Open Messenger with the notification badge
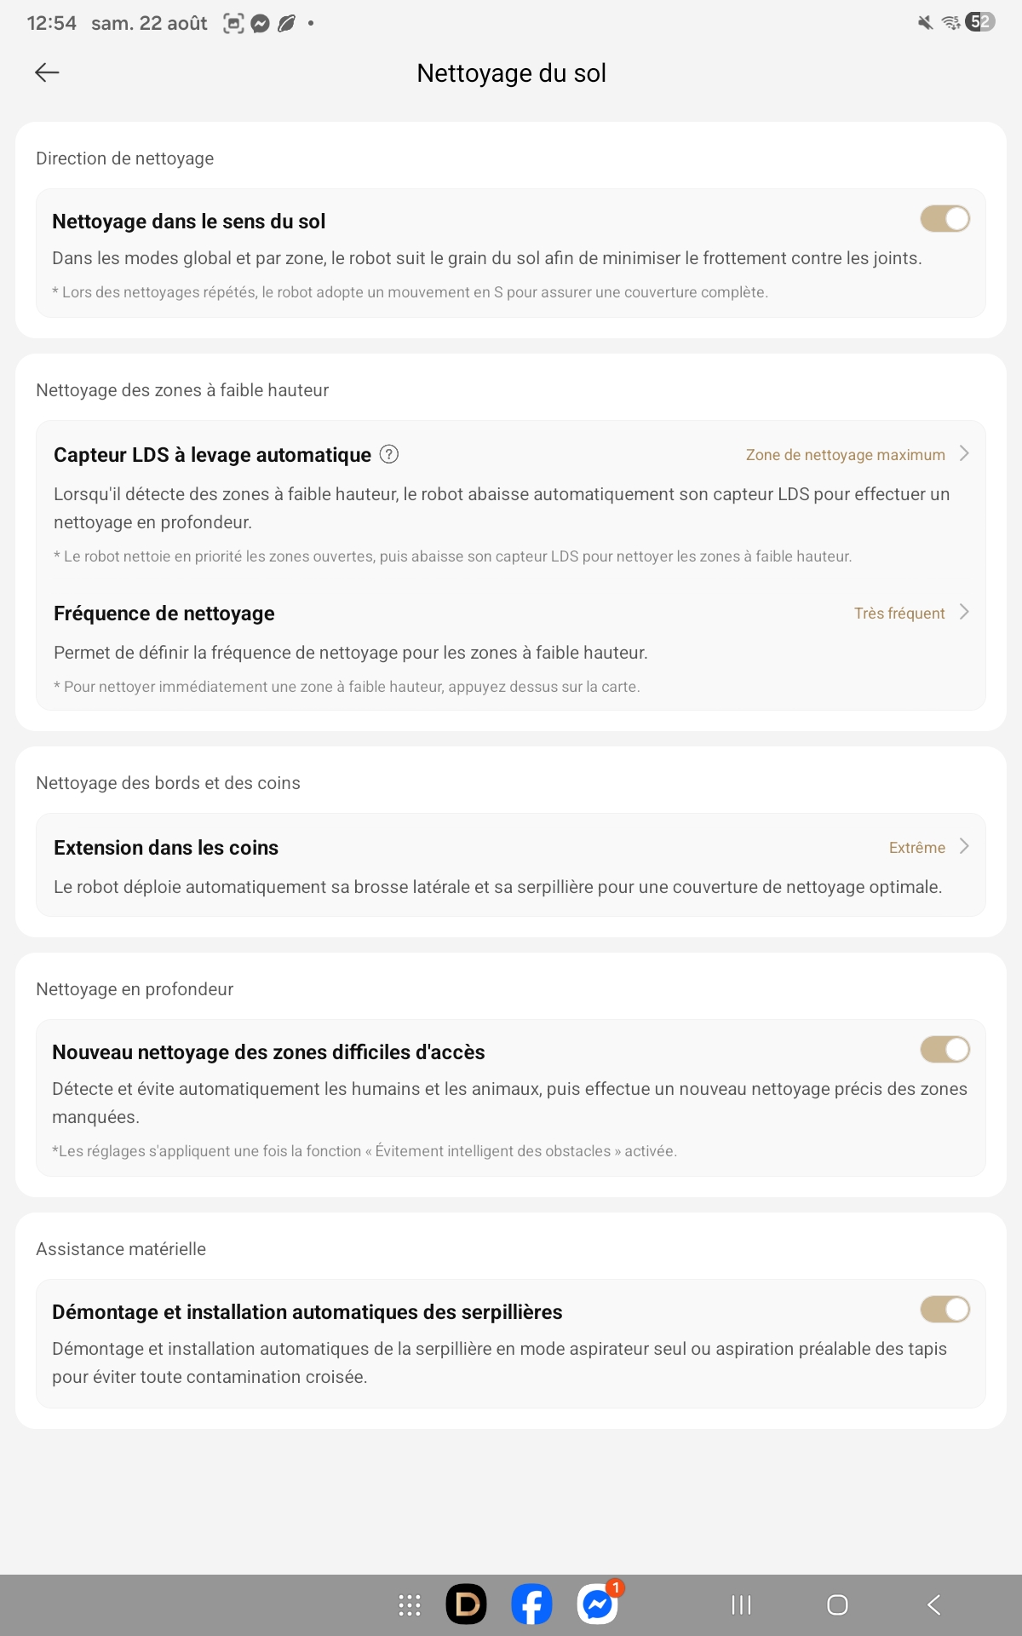The image size is (1022, 1636). point(598,1605)
